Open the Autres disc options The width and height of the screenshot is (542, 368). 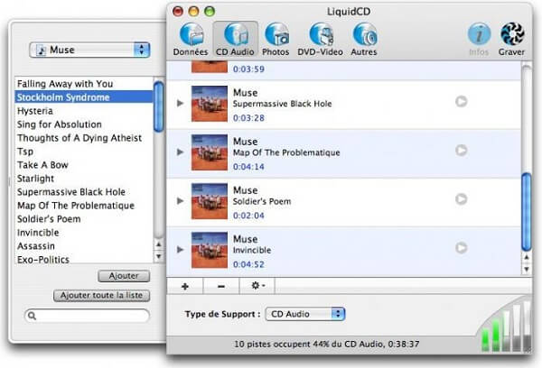point(365,39)
